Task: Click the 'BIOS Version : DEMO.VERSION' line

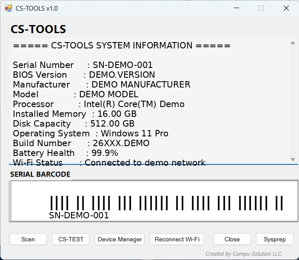Action: tap(84, 75)
